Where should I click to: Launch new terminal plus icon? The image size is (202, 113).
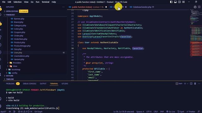(185, 83)
